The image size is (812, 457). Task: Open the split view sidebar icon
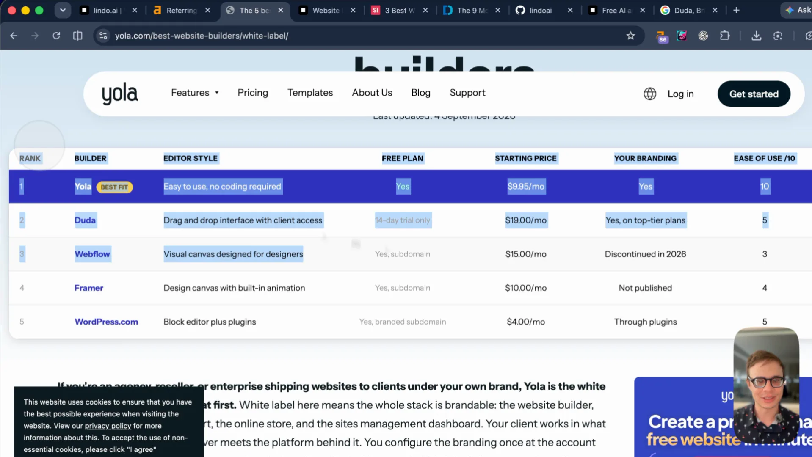pyautogui.click(x=77, y=36)
